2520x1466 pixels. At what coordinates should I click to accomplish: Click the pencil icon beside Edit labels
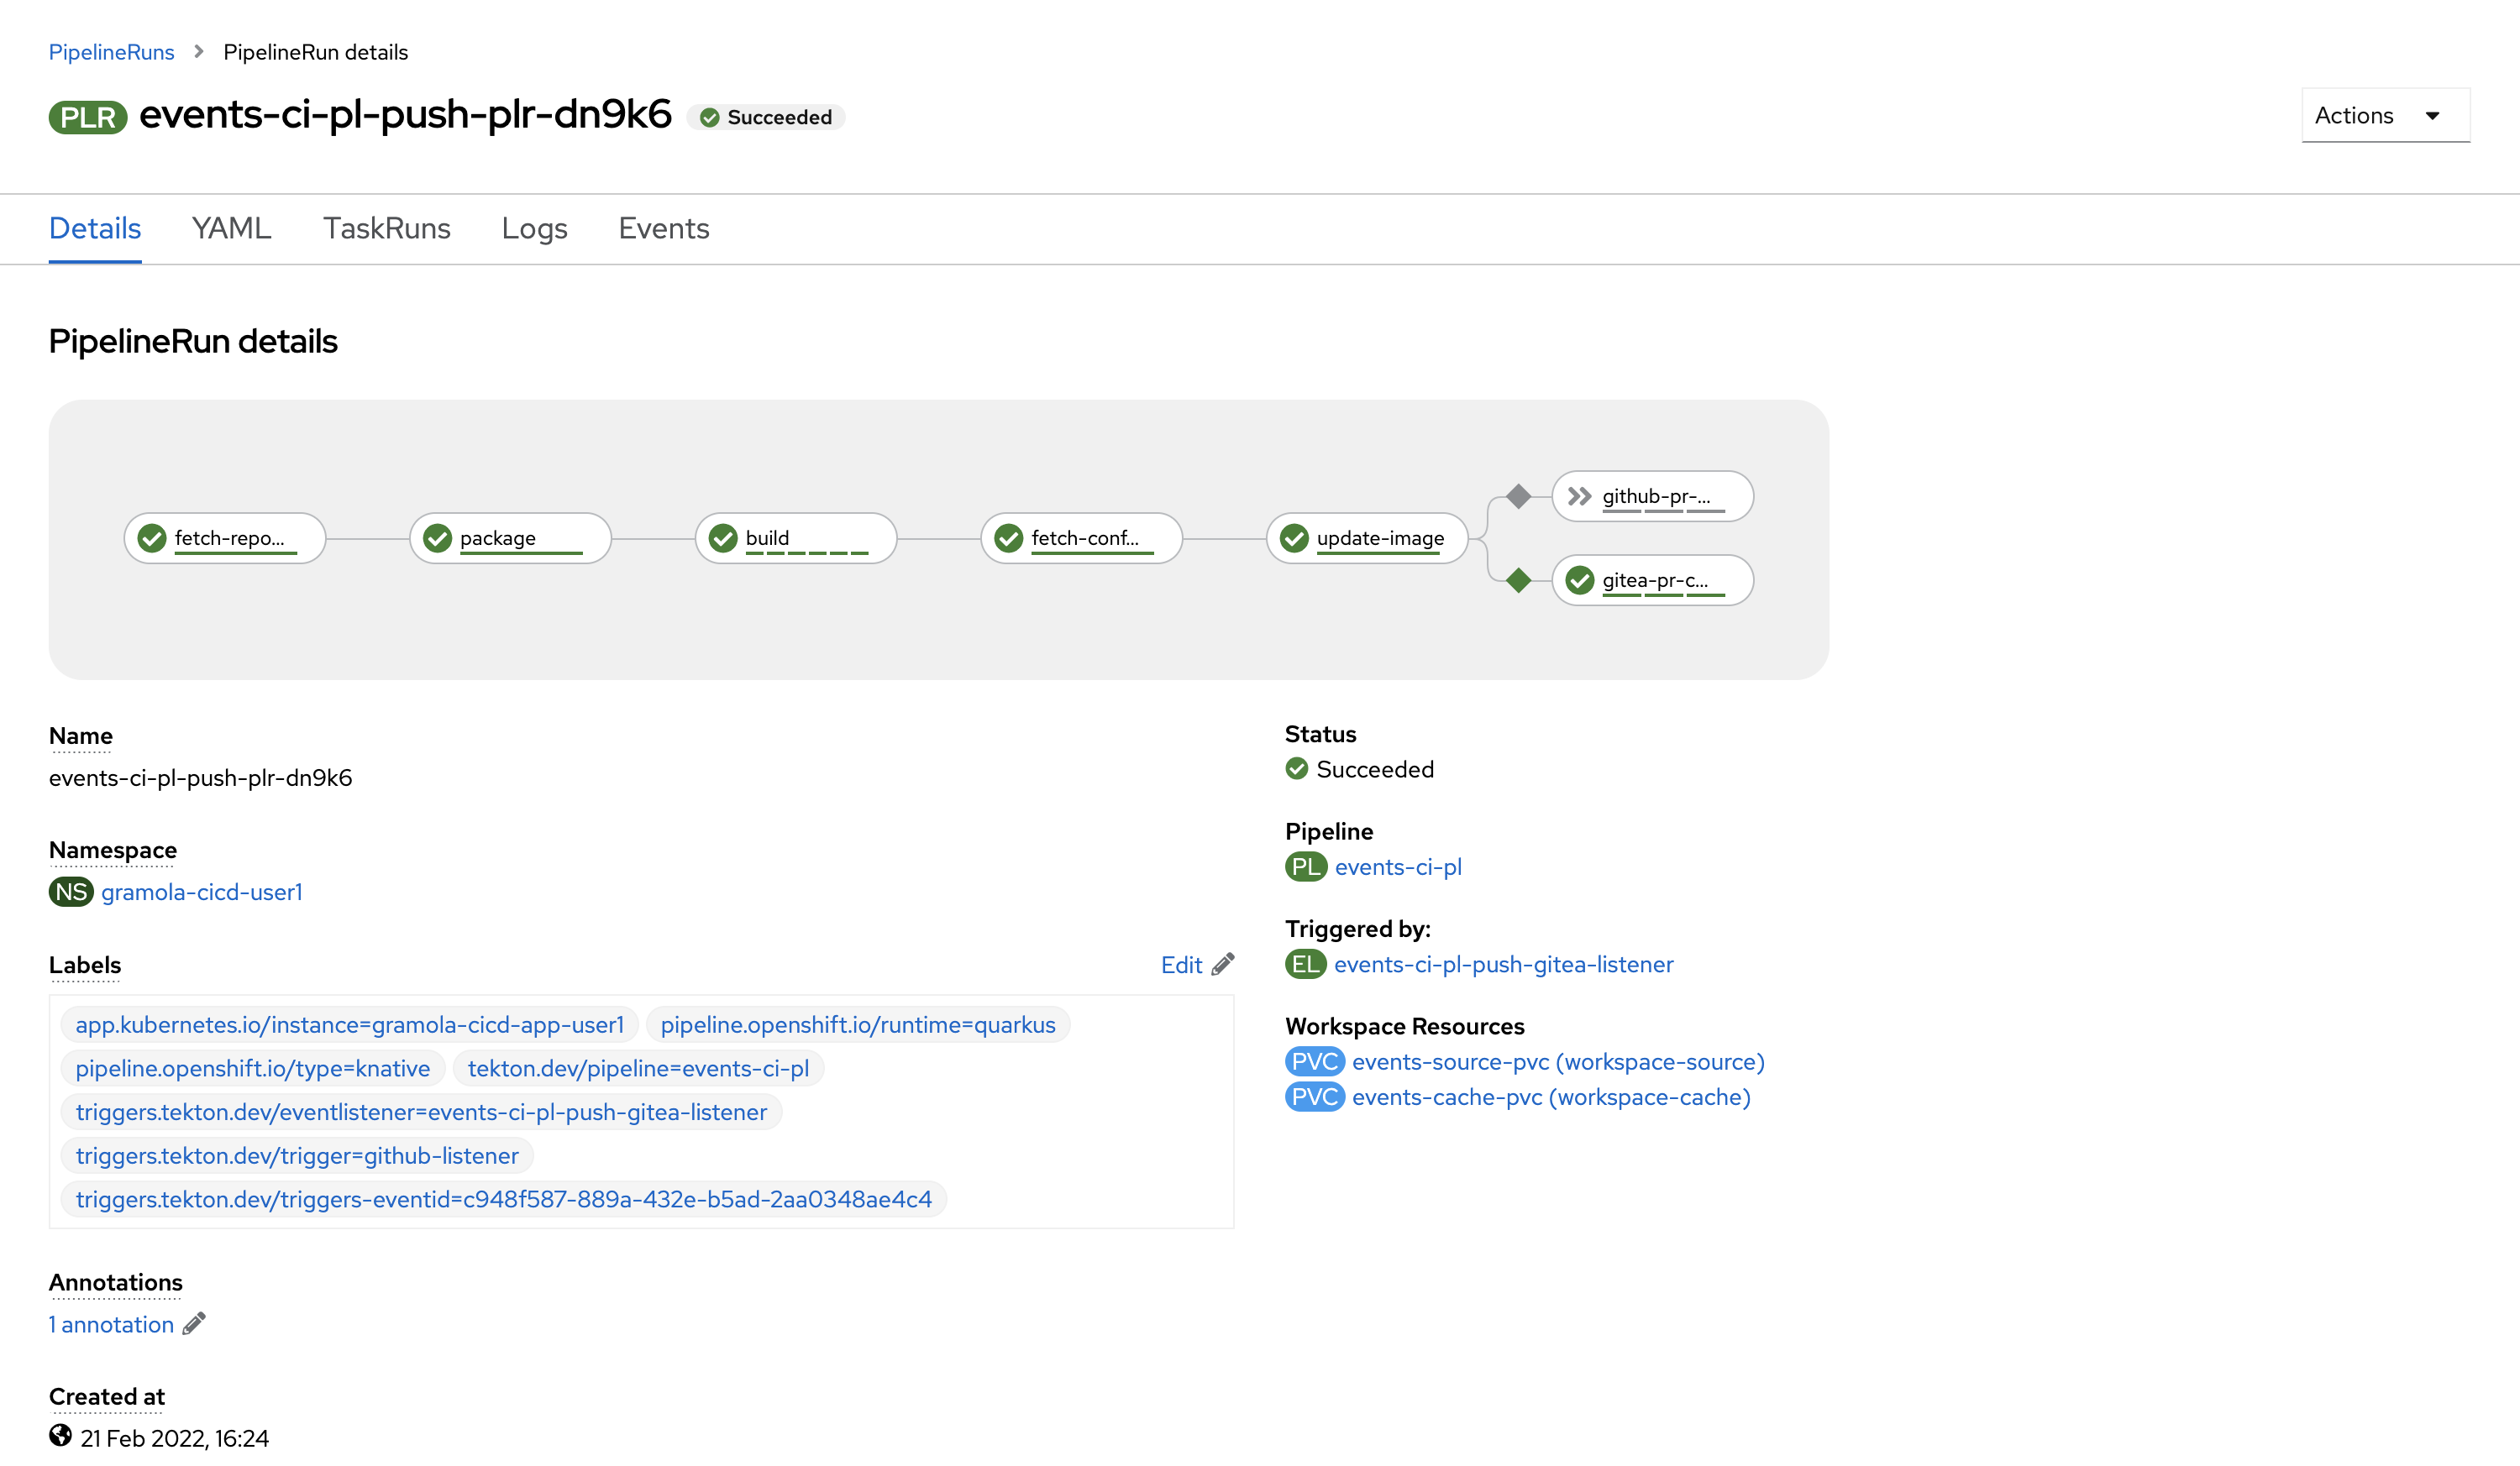point(1223,965)
